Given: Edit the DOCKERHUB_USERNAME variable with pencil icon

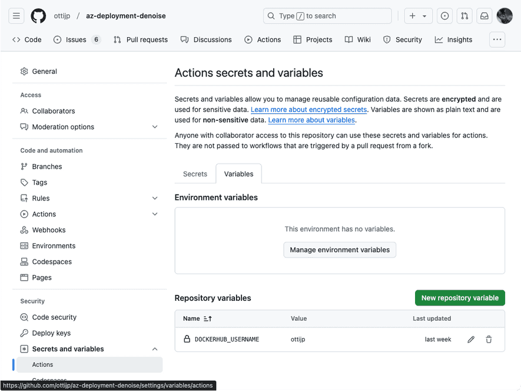Looking at the screenshot, I should point(470,339).
